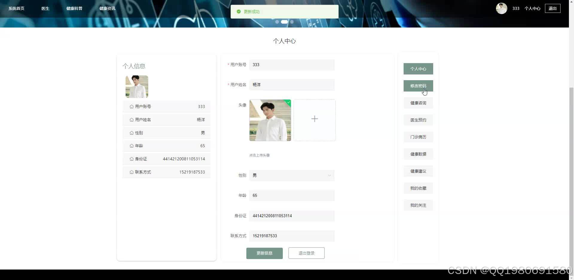This screenshot has height=280, width=574.
Task: Select the third carousel indicator dot
Action: (x=292, y=22)
